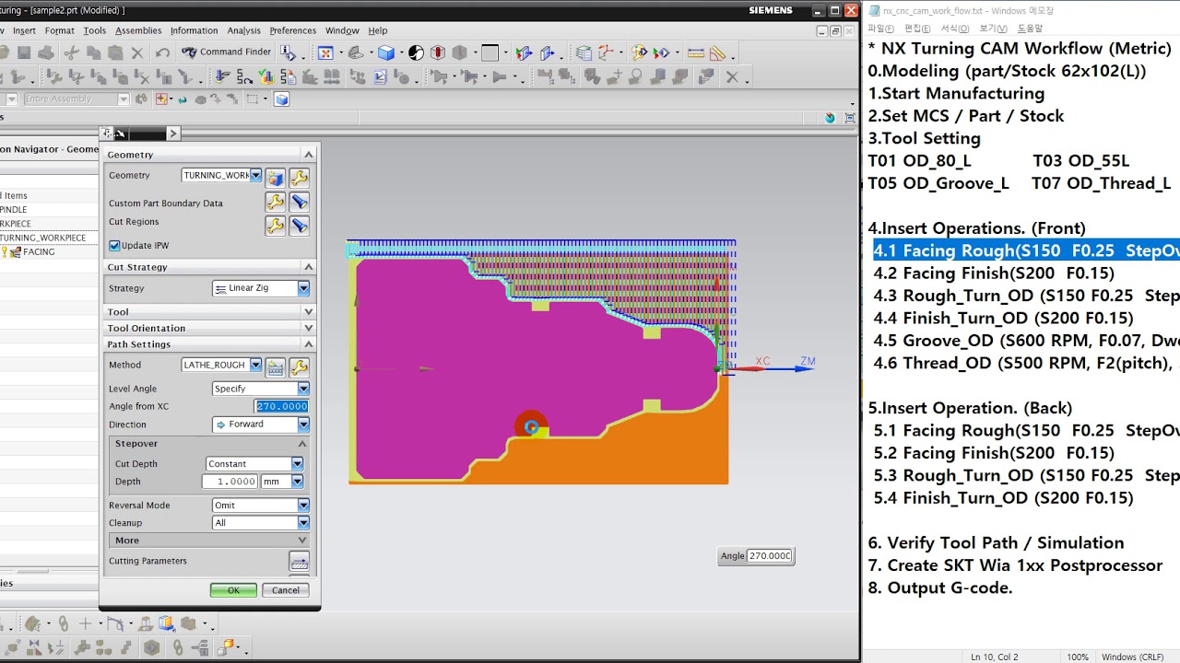Click the WCS coordinate system icon
The width and height of the screenshot is (1180, 663).
click(607, 52)
